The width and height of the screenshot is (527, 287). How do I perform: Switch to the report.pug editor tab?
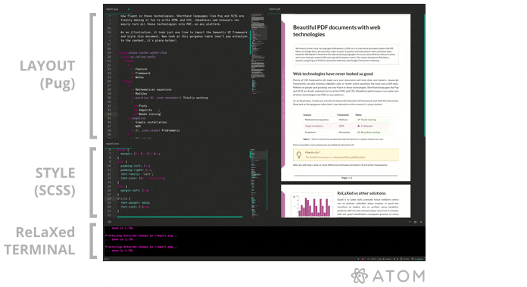point(112,9)
